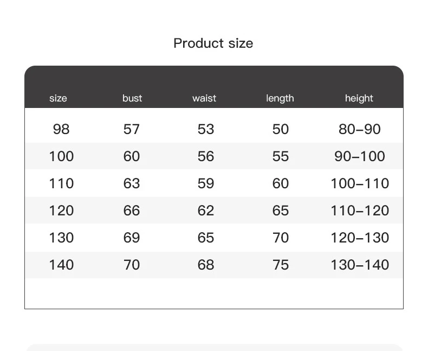428x351 pixels.
Task: Select the waist value 53
Action: 206,129
